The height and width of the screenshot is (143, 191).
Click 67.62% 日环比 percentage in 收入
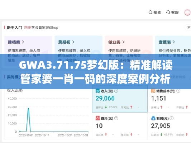113,107
